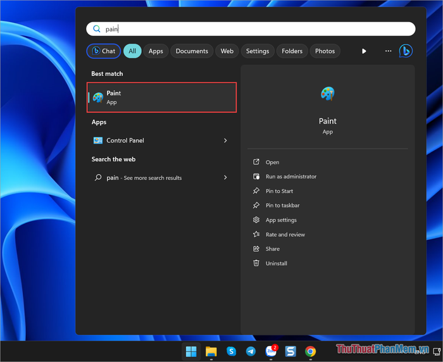Viewport: 443px width, 362px height.
Task: Open Telegram from the taskbar
Action: 251,351
